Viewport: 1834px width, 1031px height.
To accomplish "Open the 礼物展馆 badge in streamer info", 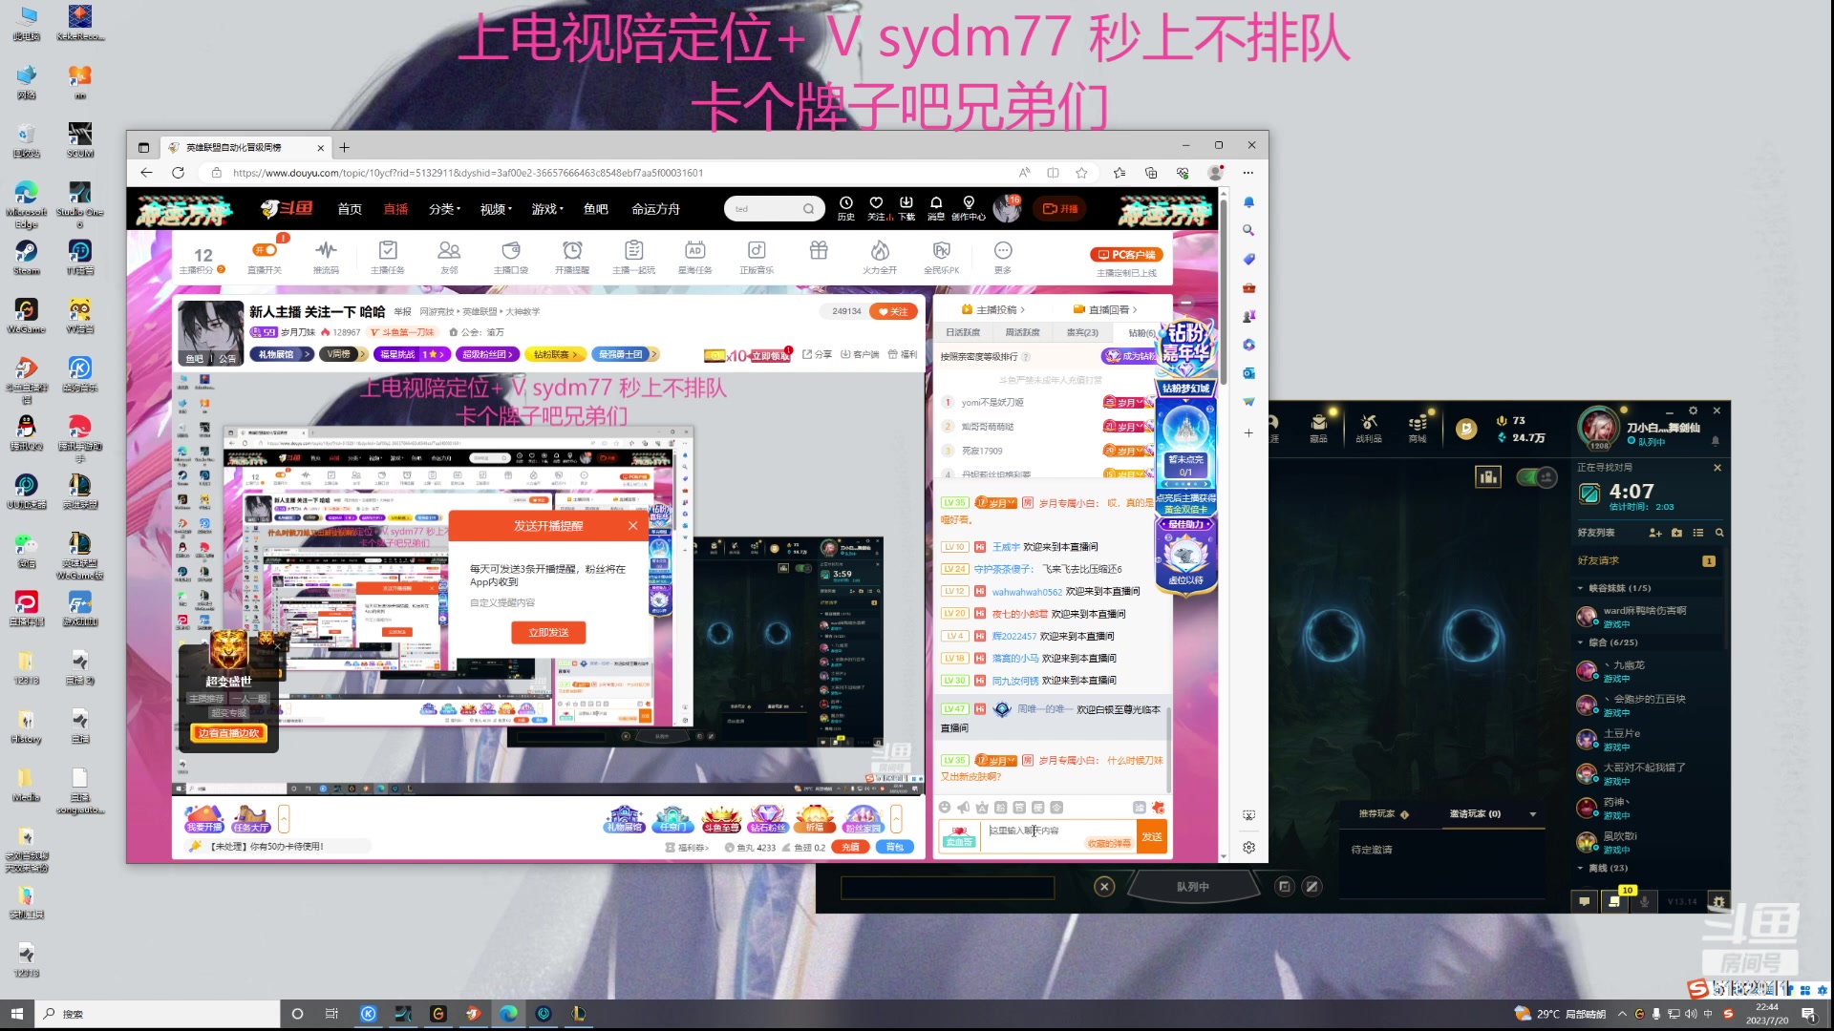I will (281, 354).
